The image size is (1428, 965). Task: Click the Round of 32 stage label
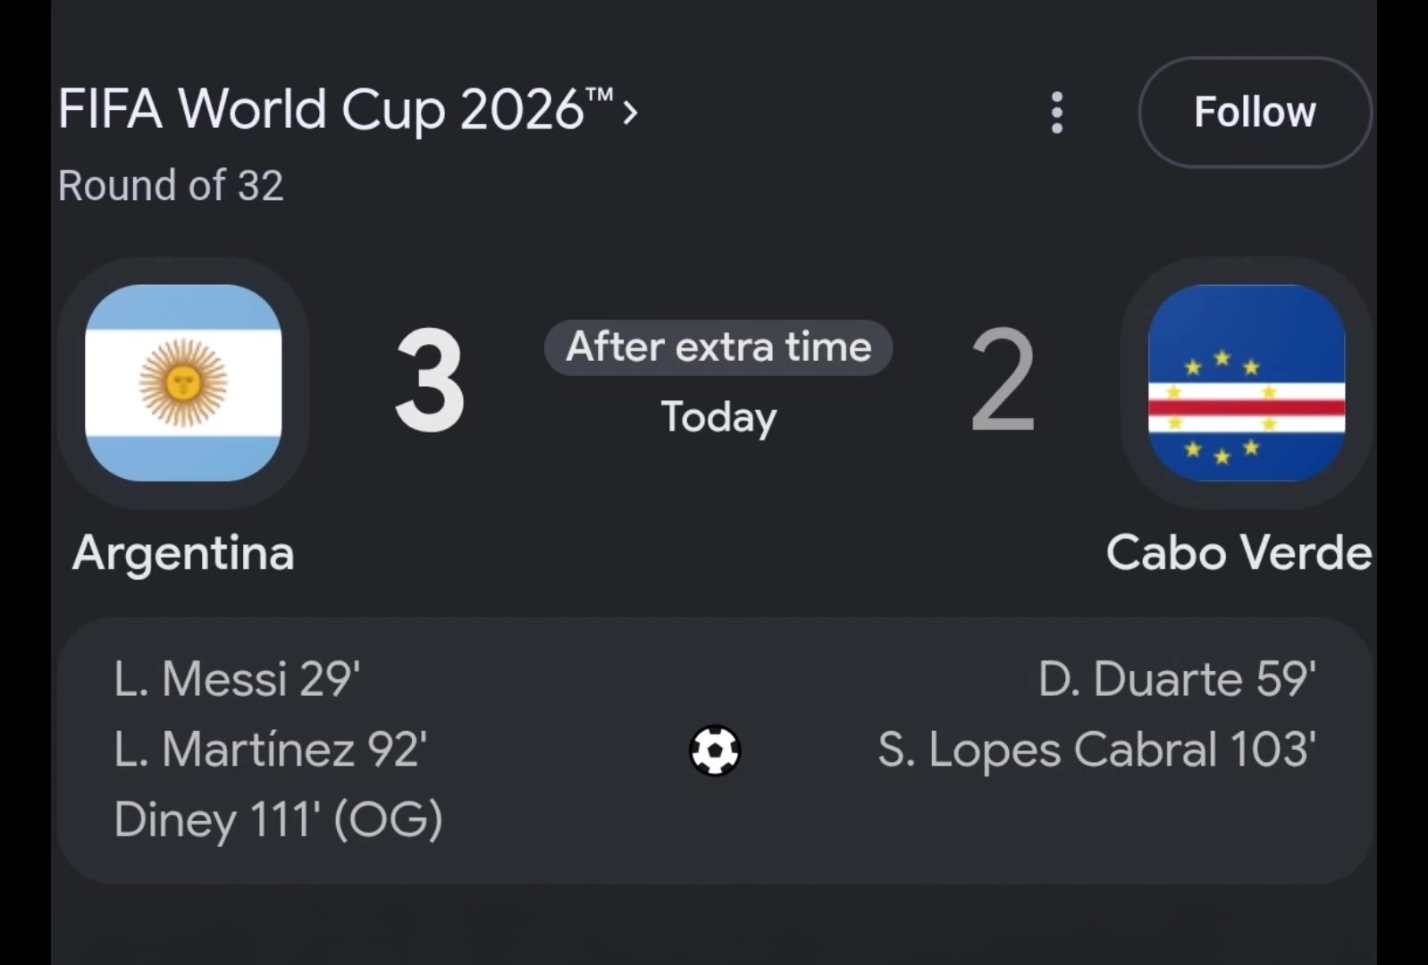(x=171, y=186)
